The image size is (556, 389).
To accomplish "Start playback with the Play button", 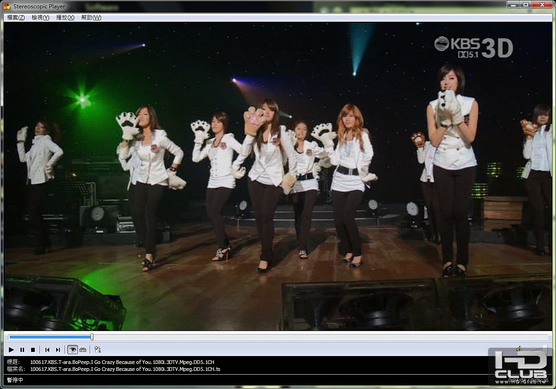I will pyautogui.click(x=11, y=350).
